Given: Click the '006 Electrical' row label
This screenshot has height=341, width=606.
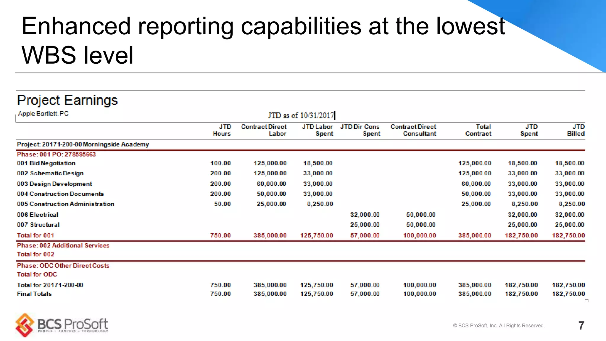Looking at the screenshot, I should point(38,215).
